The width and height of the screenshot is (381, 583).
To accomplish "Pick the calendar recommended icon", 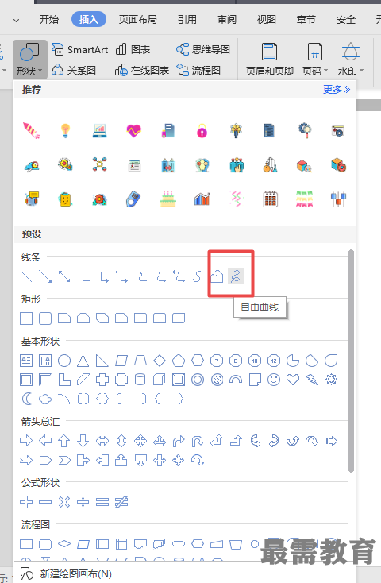I will click(270, 199).
